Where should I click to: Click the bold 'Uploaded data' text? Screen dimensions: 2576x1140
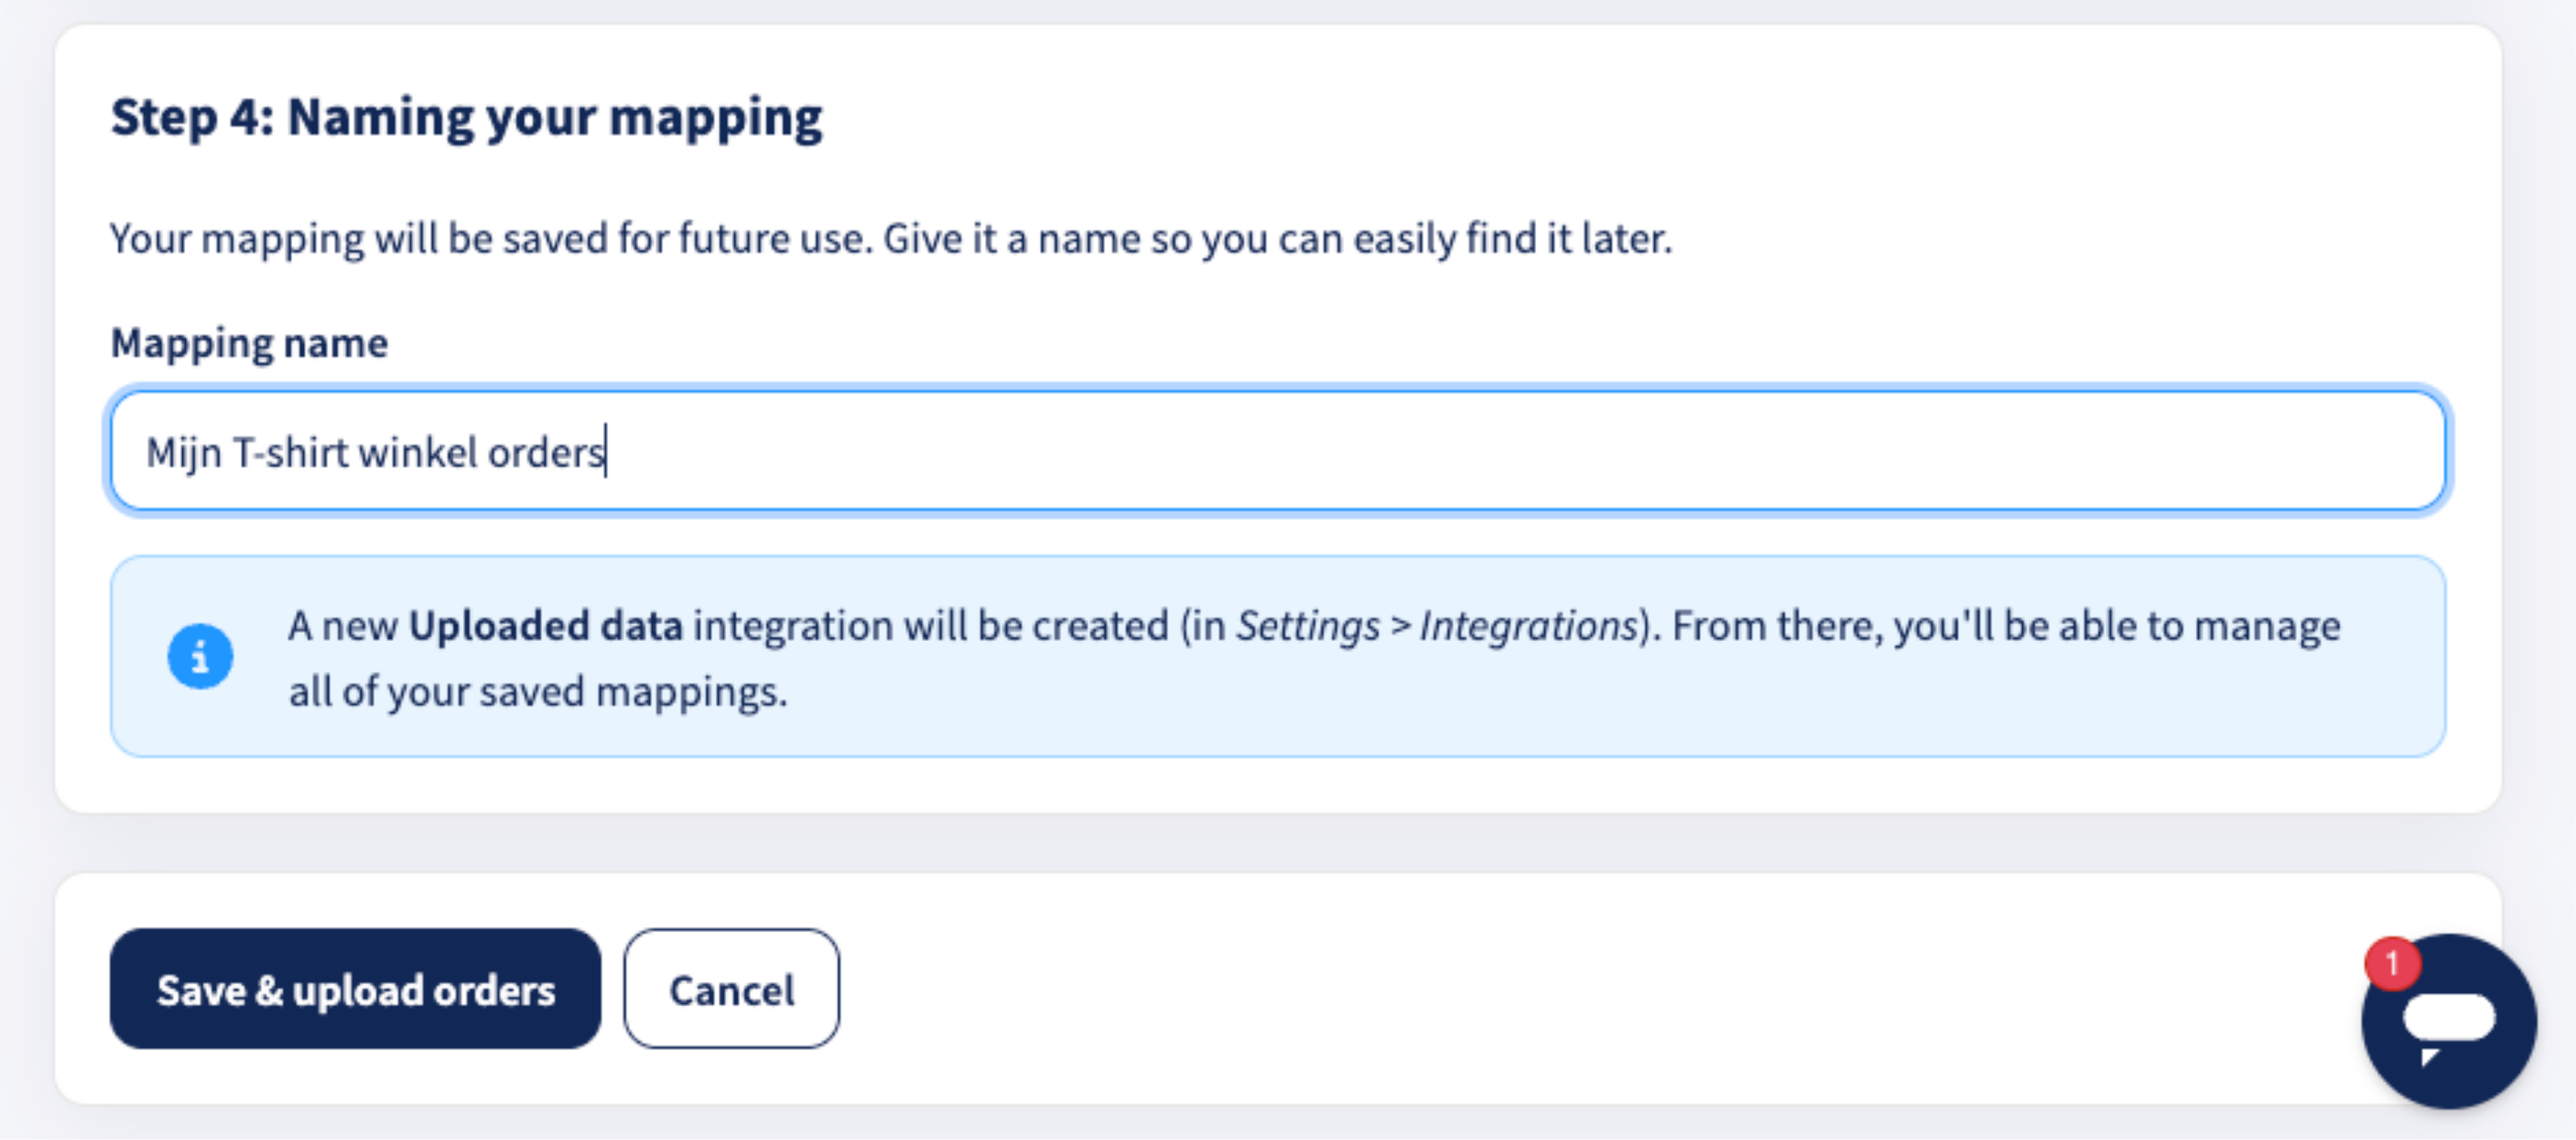click(546, 626)
